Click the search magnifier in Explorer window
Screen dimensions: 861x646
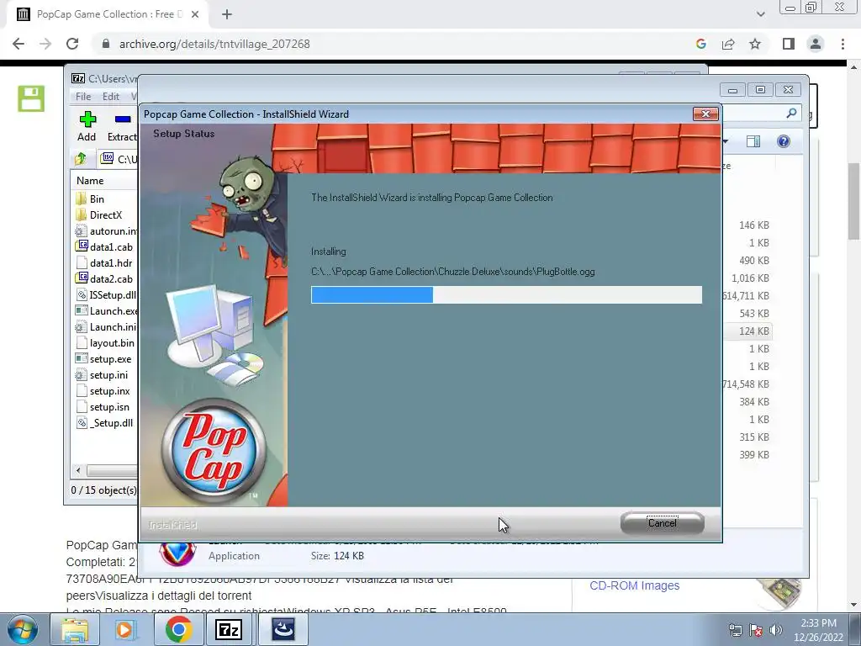pos(790,114)
